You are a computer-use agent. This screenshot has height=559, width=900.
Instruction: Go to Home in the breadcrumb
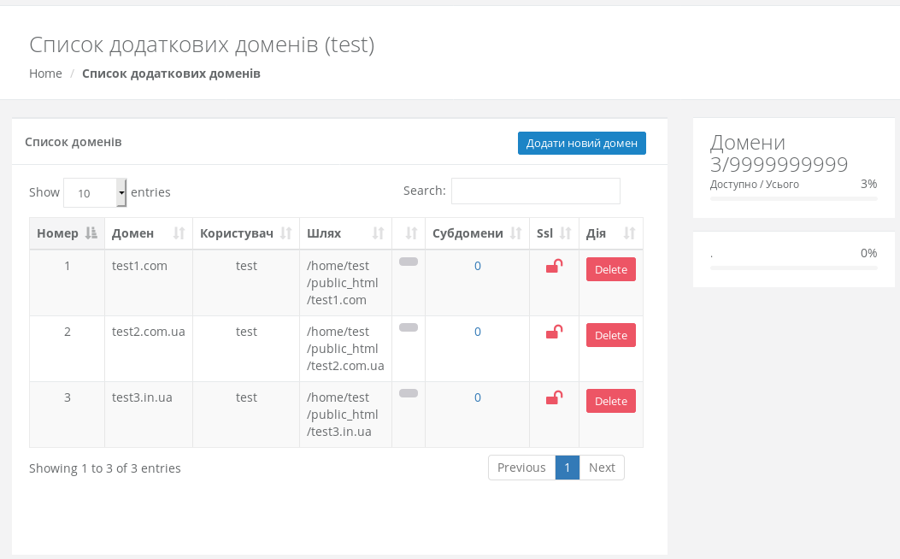point(45,74)
